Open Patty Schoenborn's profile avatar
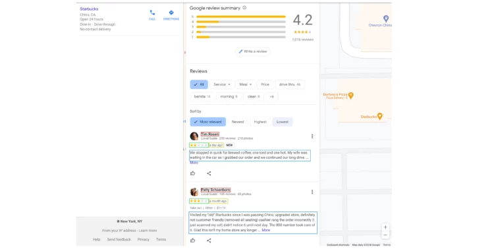The width and height of the screenshot is (490, 249). pyautogui.click(x=194, y=192)
